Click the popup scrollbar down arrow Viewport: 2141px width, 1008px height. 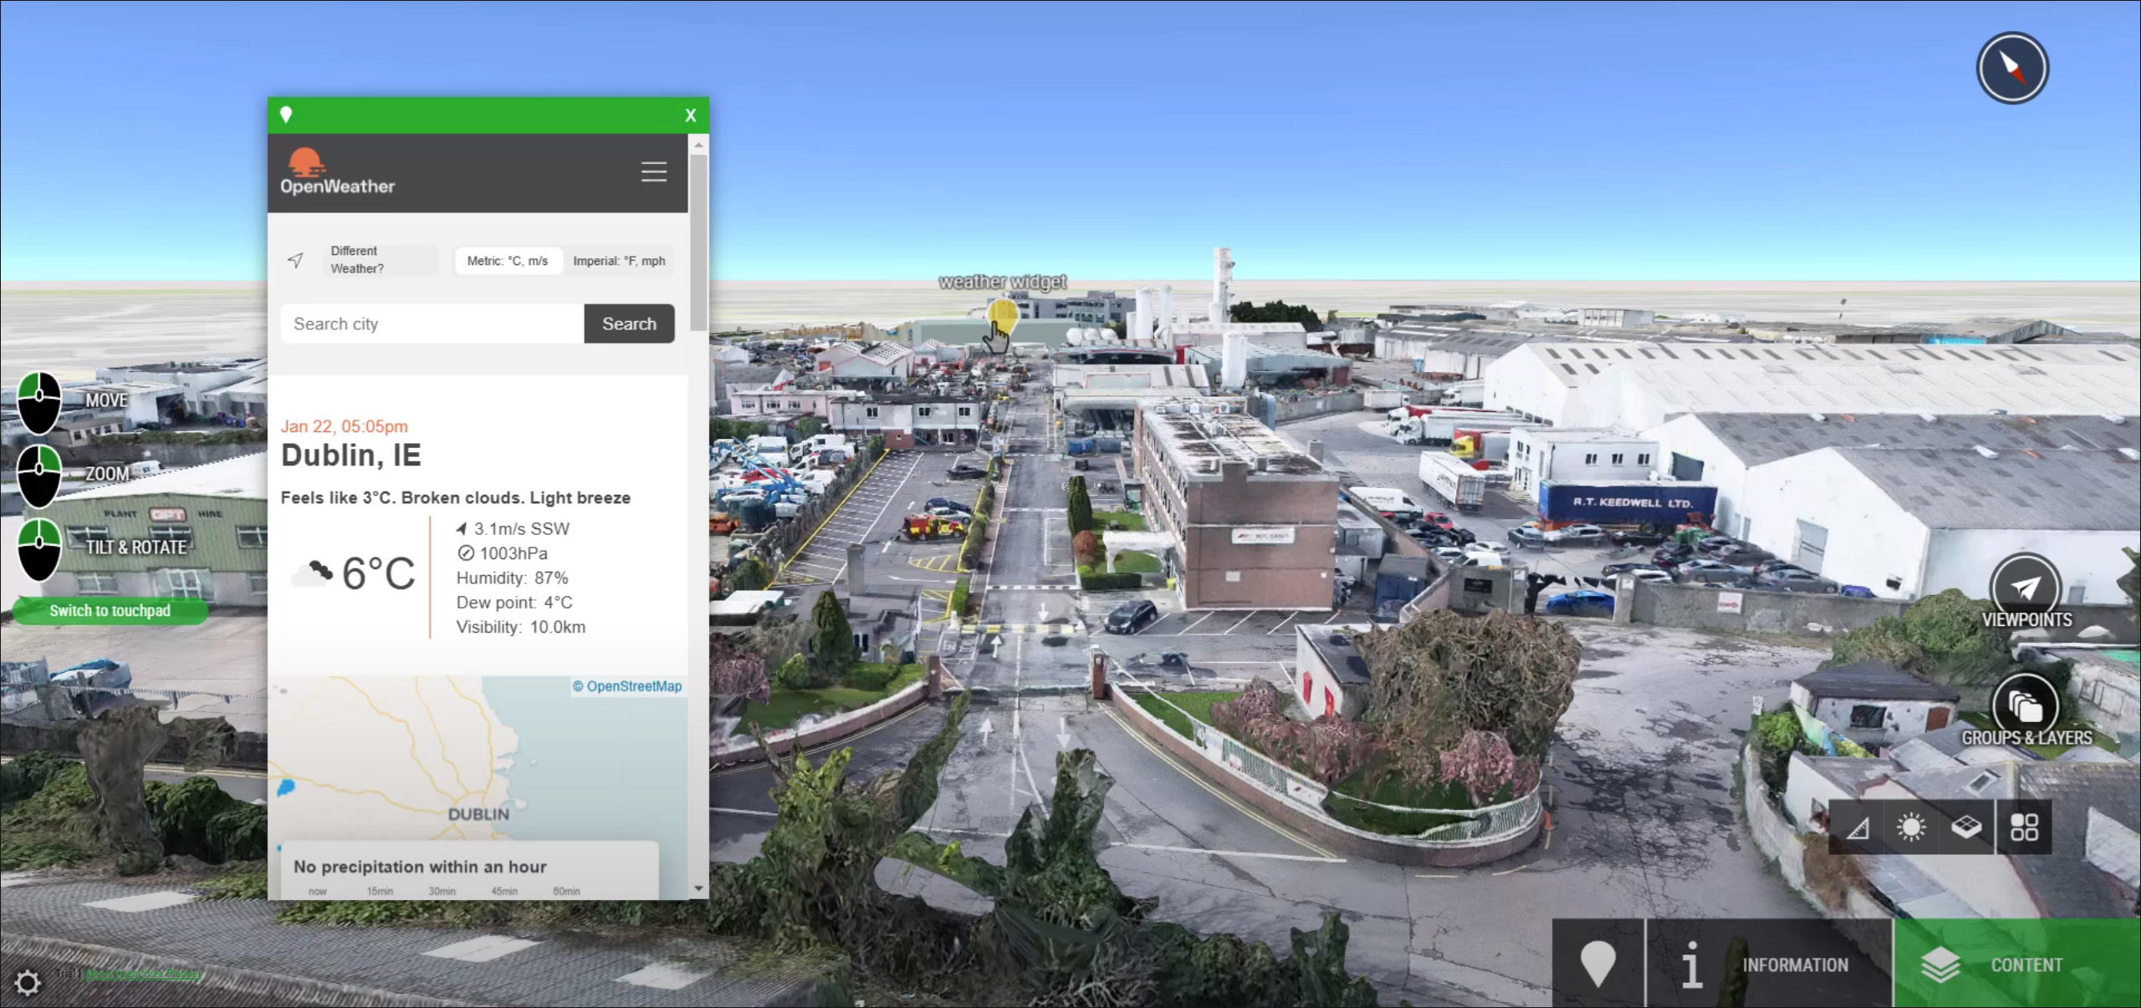(698, 889)
